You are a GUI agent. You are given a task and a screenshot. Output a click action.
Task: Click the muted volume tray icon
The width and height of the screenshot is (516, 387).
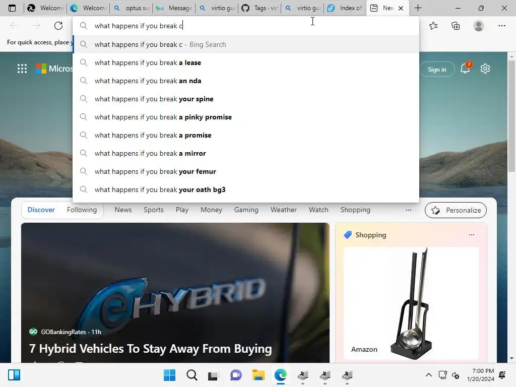pos(456,375)
